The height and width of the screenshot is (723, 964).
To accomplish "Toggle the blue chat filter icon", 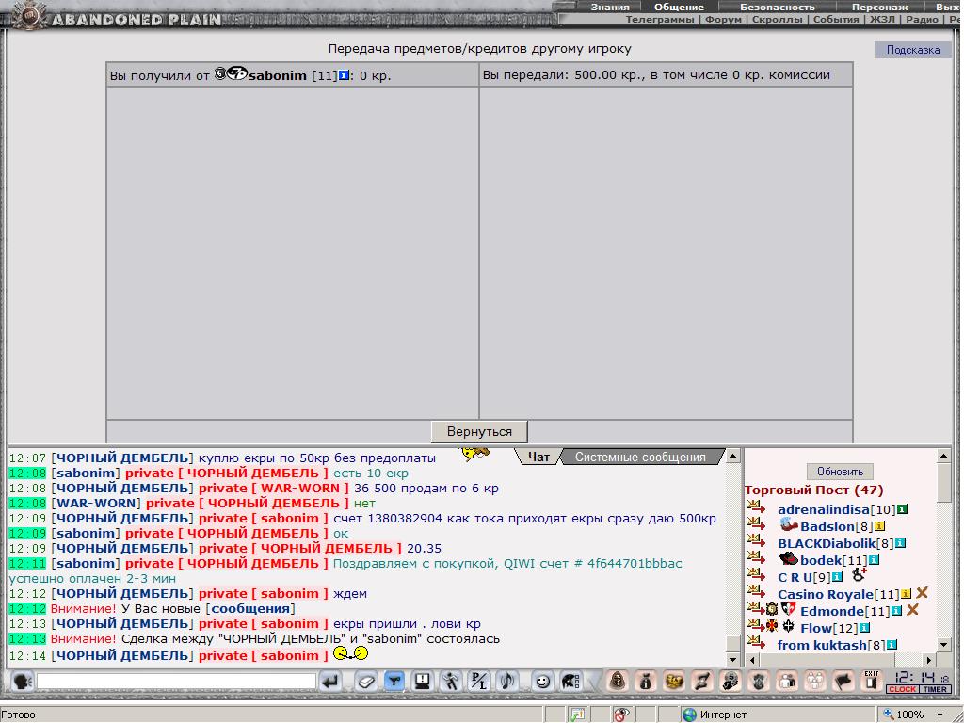I will point(394,682).
